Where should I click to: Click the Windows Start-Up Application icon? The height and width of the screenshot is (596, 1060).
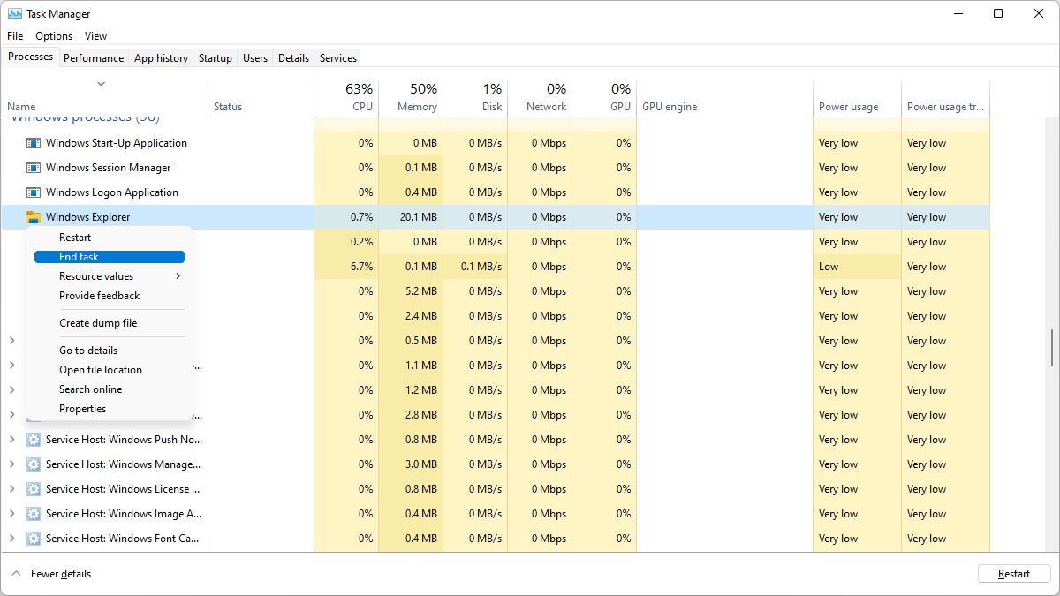[x=34, y=143]
